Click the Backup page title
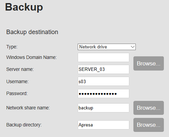The width and height of the screenshot is (169, 137). coord(24,7)
